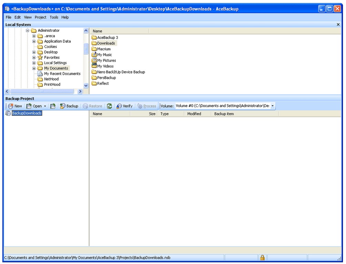
Task: Select the PersBackup folder
Action: click(x=104, y=78)
